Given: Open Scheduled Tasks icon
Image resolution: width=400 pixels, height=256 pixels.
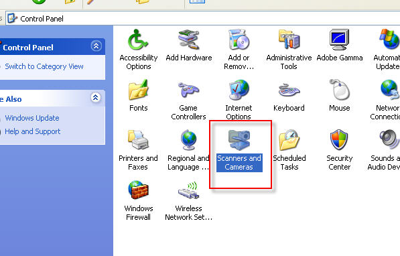Looking at the screenshot, I should tap(289, 139).
